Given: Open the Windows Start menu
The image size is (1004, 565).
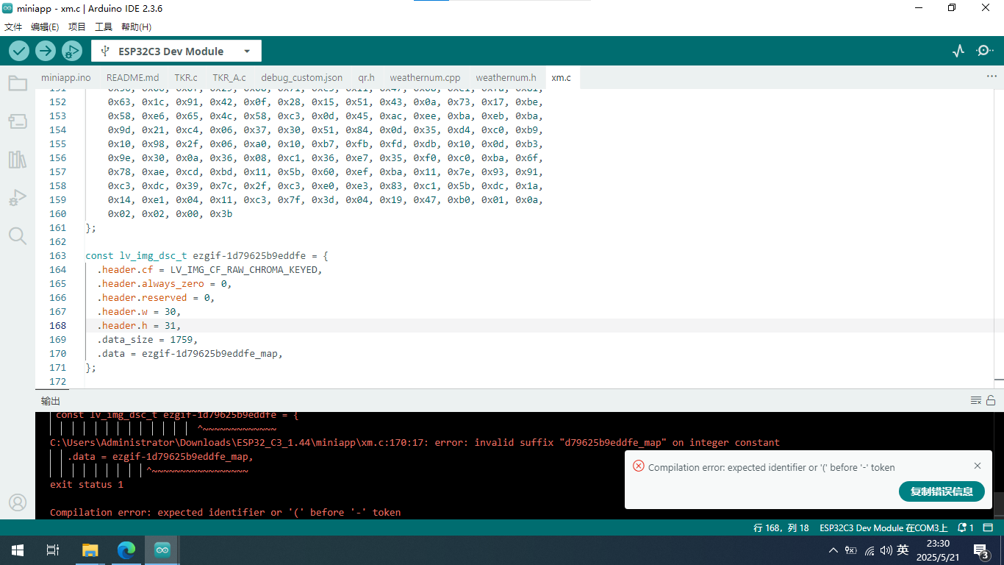Looking at the screenshot, I should click(18, 550).
